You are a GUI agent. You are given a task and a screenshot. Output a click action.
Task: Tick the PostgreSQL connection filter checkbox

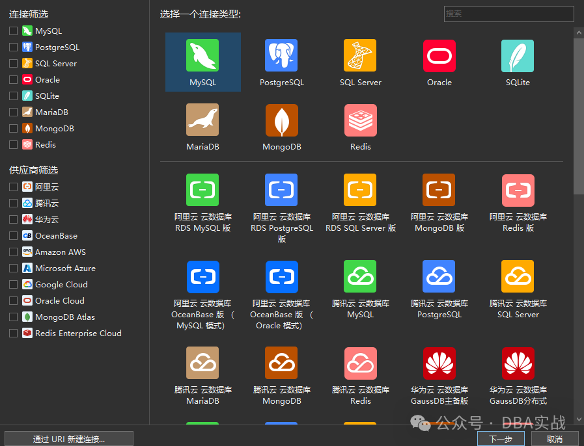pyautogui.click(x=14, y=47)
